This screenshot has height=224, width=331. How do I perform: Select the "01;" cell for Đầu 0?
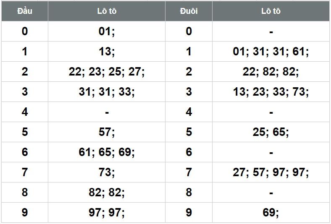tap(107, 31)
